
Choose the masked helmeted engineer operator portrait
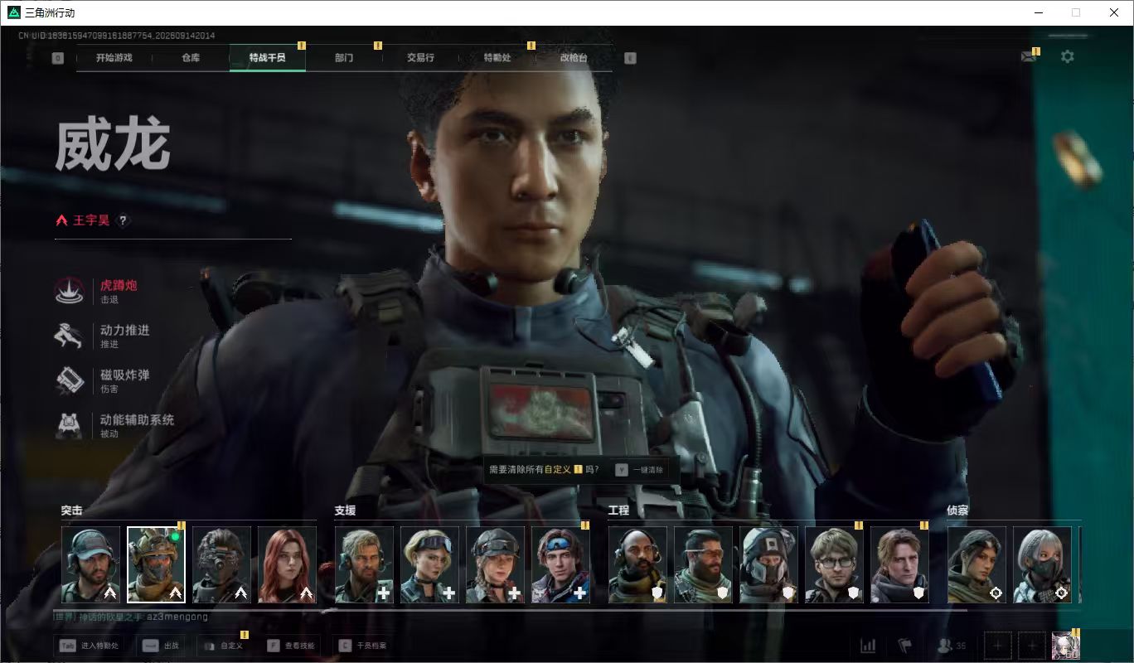click(x=768, y=564)
